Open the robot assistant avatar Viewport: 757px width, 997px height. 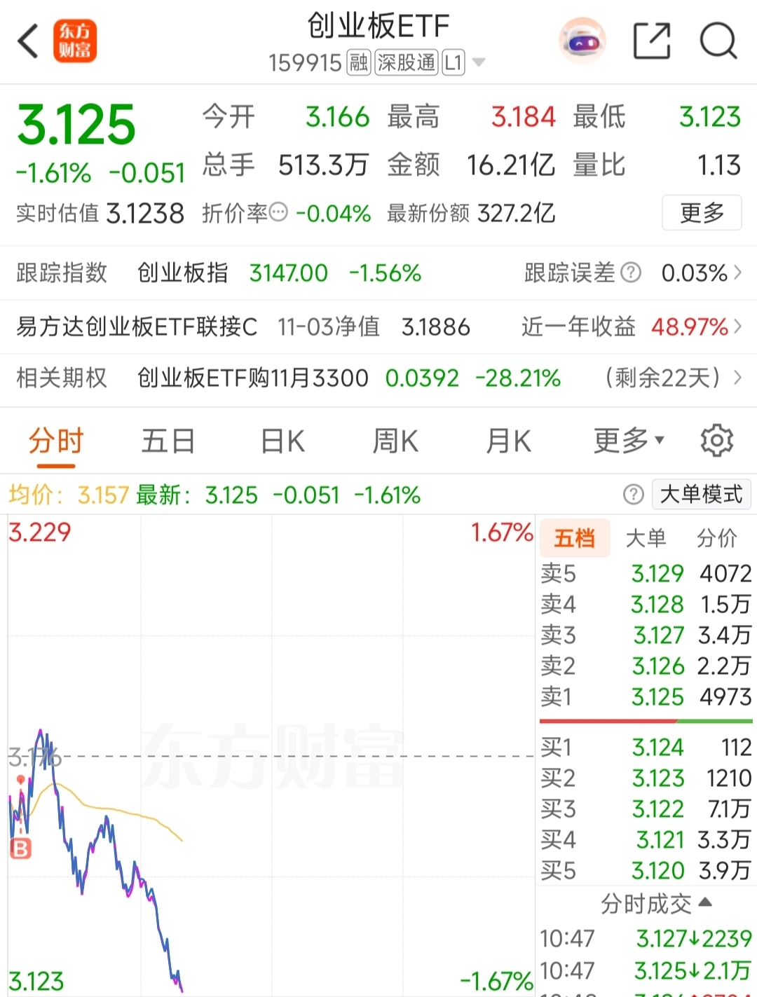tap(582, 41)
